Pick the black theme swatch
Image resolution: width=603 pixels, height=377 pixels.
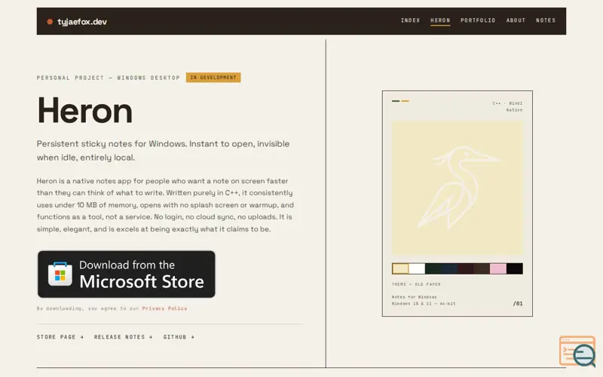click(515, 268)
